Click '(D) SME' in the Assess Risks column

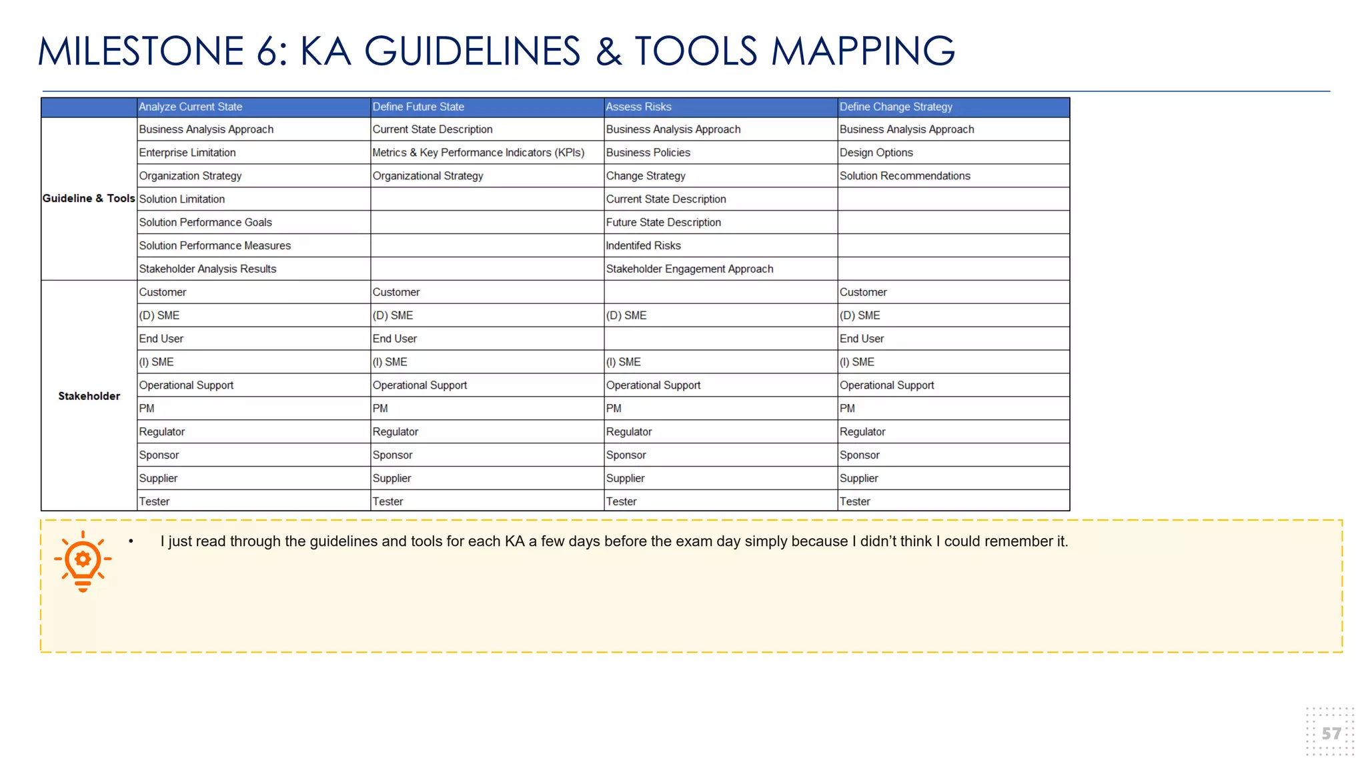tap(720, 315)
